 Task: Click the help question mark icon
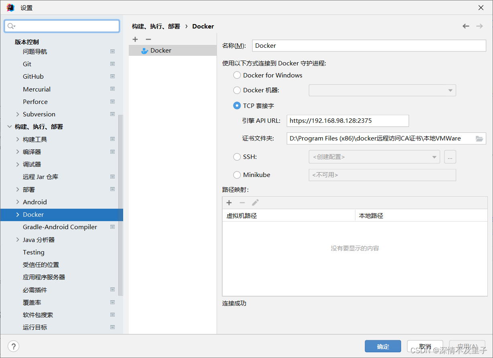(x=13, y=346)
